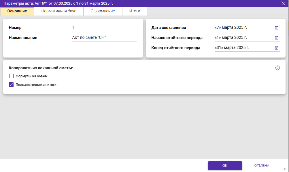Screen dimensions: 289x172
Task: Enable the Формулы на объем checkbox
Action: (12, 76)
